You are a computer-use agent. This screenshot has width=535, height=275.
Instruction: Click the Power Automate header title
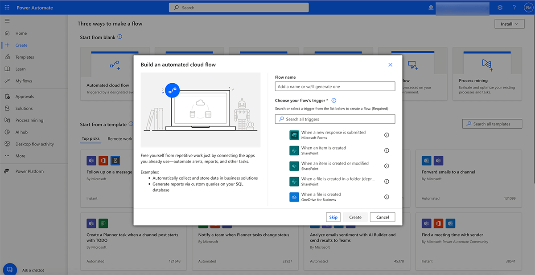click(x=35, y=8)
